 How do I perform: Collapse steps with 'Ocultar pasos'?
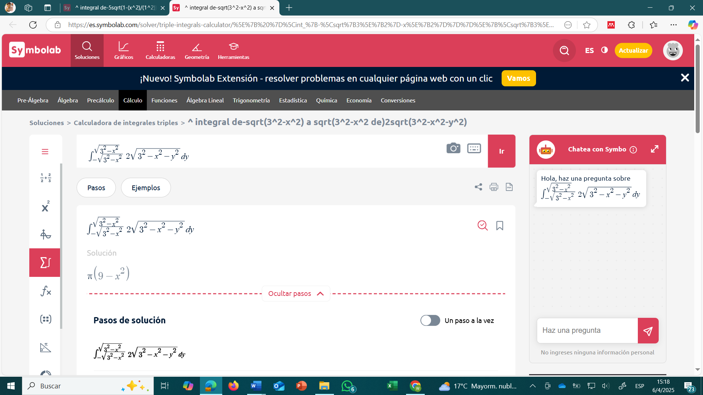[x=296, y=293]
